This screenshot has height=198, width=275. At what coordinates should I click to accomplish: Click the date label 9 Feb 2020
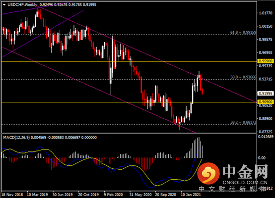113,195
